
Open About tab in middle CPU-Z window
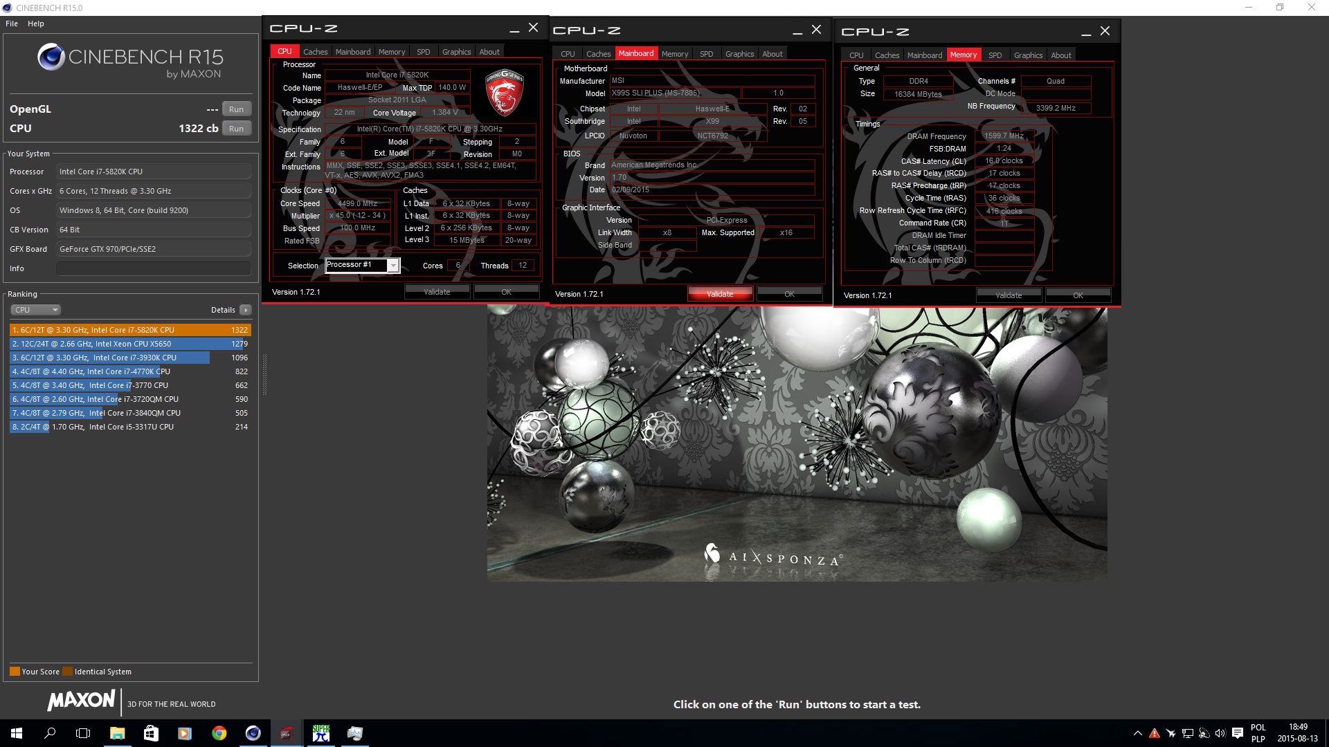[x=772, y=54]
